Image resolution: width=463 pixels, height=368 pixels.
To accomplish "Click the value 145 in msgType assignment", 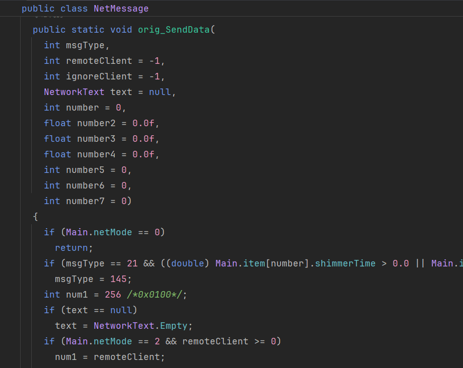I will click(118, 279).
